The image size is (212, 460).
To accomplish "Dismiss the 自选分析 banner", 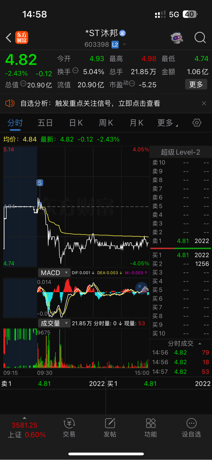I will pyautogui.click(x=204, y=103).
